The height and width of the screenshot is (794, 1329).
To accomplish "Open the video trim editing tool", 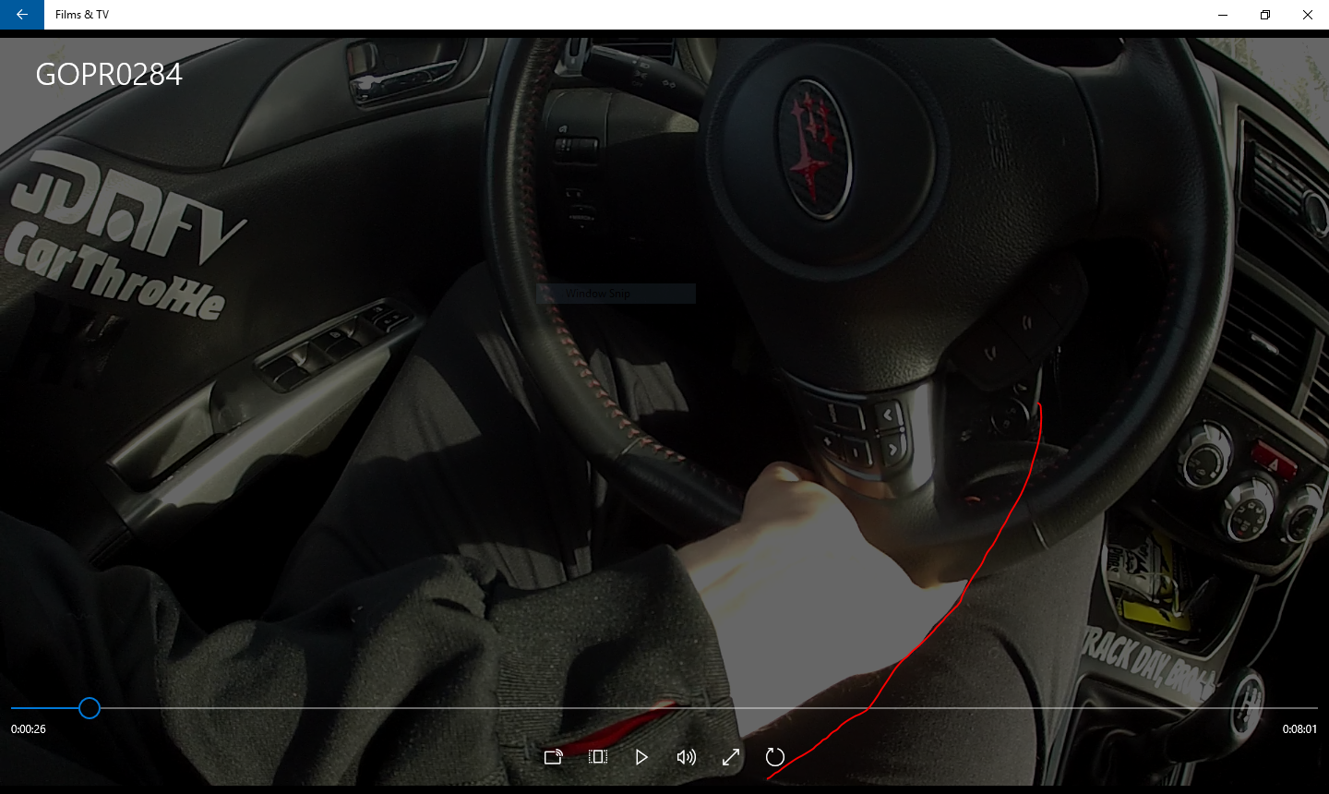I will [597, 756].
